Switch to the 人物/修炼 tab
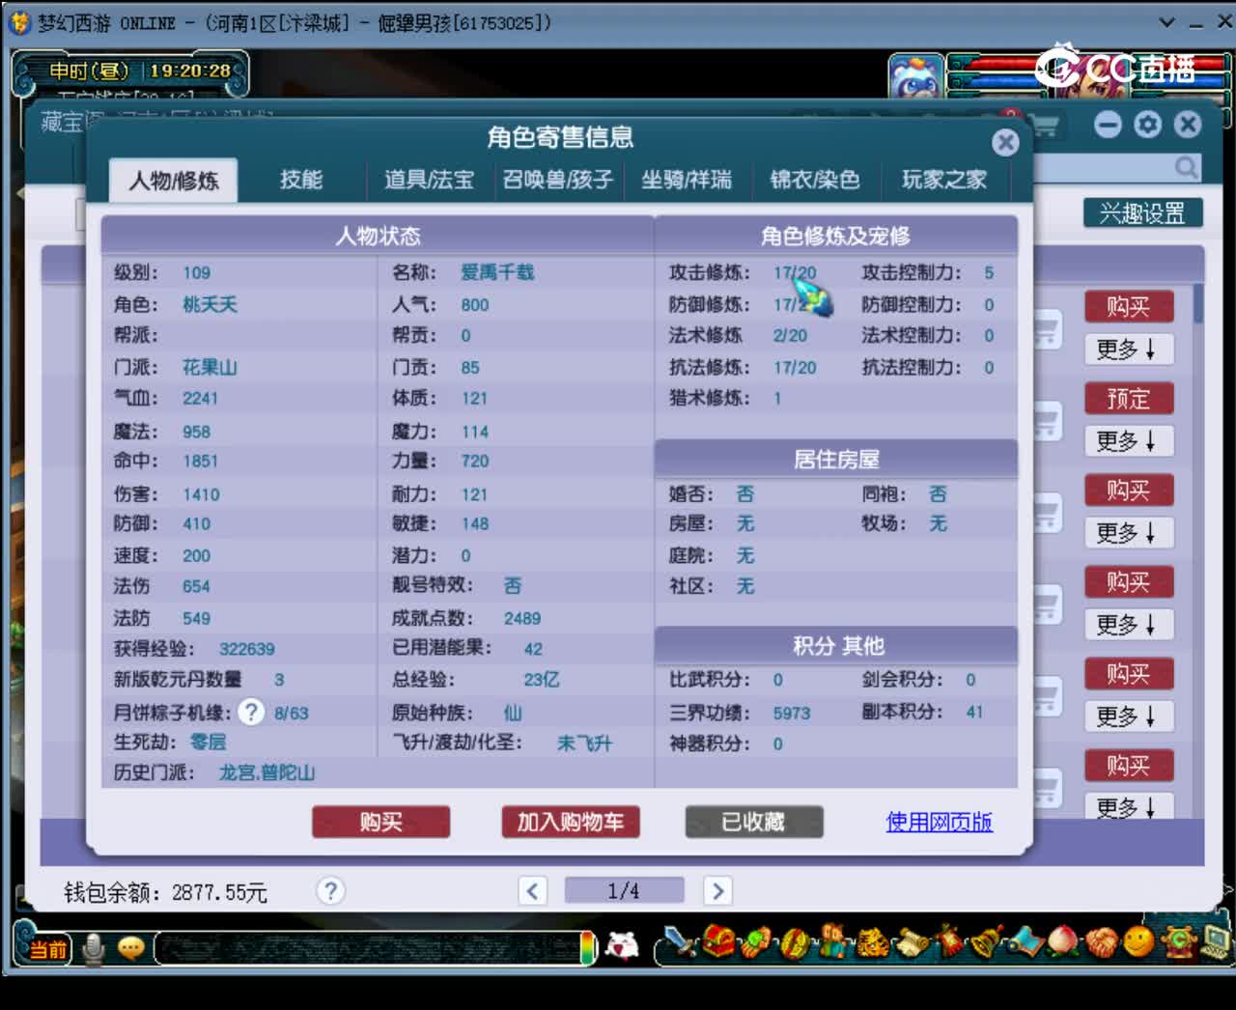This screenshot has height=1010, width=1236. click(174, 181)
